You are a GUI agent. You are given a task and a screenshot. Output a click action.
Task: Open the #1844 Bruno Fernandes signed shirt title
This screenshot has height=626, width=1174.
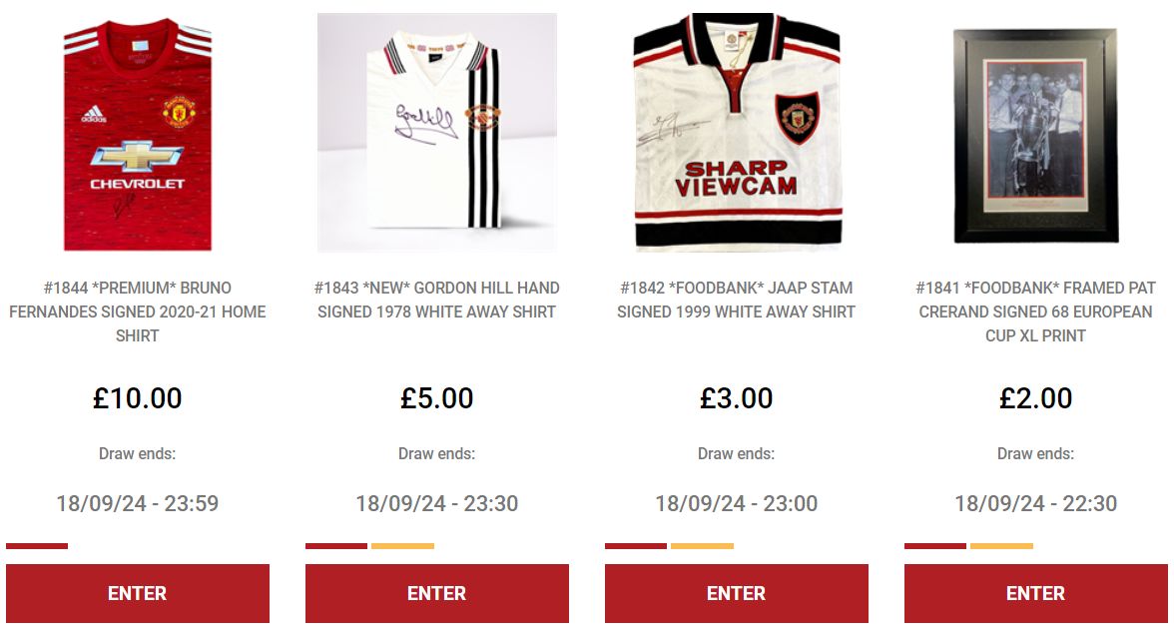pyautogui.click(x=138, y=312)
